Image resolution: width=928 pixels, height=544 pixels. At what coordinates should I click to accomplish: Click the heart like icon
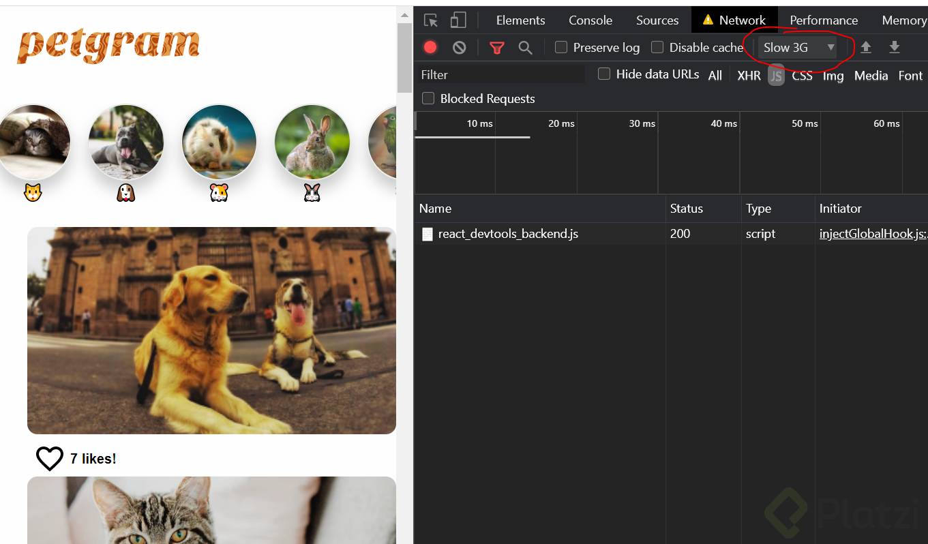[50, 459]
